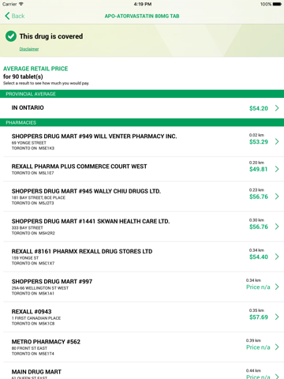The image size is (284, 379).
Task: Select the $54.40 price at Rexall #8161
Action: tap(259, 257)
